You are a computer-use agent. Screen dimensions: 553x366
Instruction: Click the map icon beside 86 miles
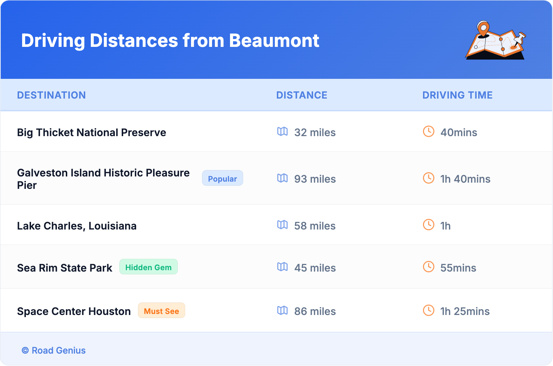pyautogui.click(x=282, y=311)
